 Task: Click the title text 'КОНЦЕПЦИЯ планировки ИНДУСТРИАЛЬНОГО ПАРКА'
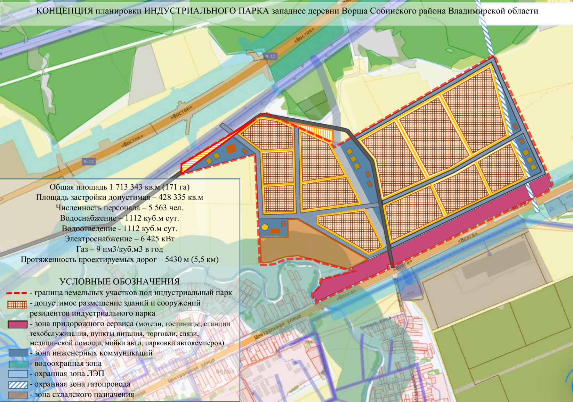click(x=153, y=11)
